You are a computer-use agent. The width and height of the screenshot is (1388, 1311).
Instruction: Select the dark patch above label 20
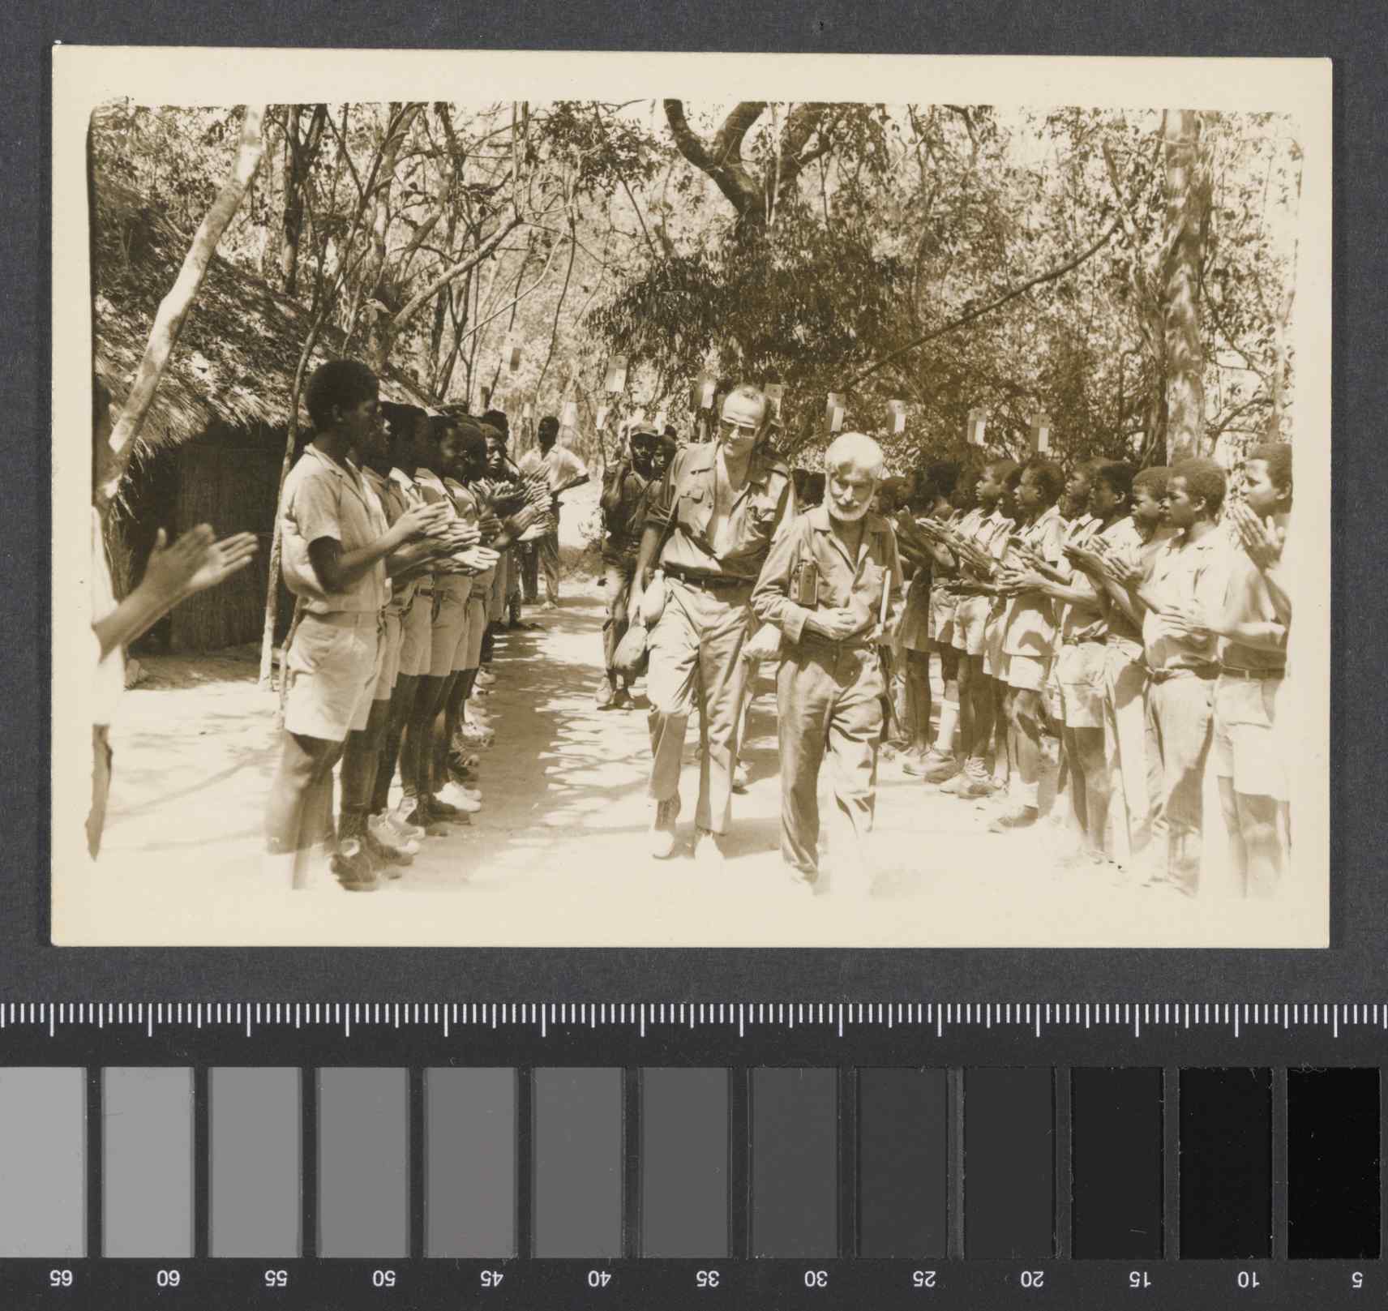click(1009, 1162)
